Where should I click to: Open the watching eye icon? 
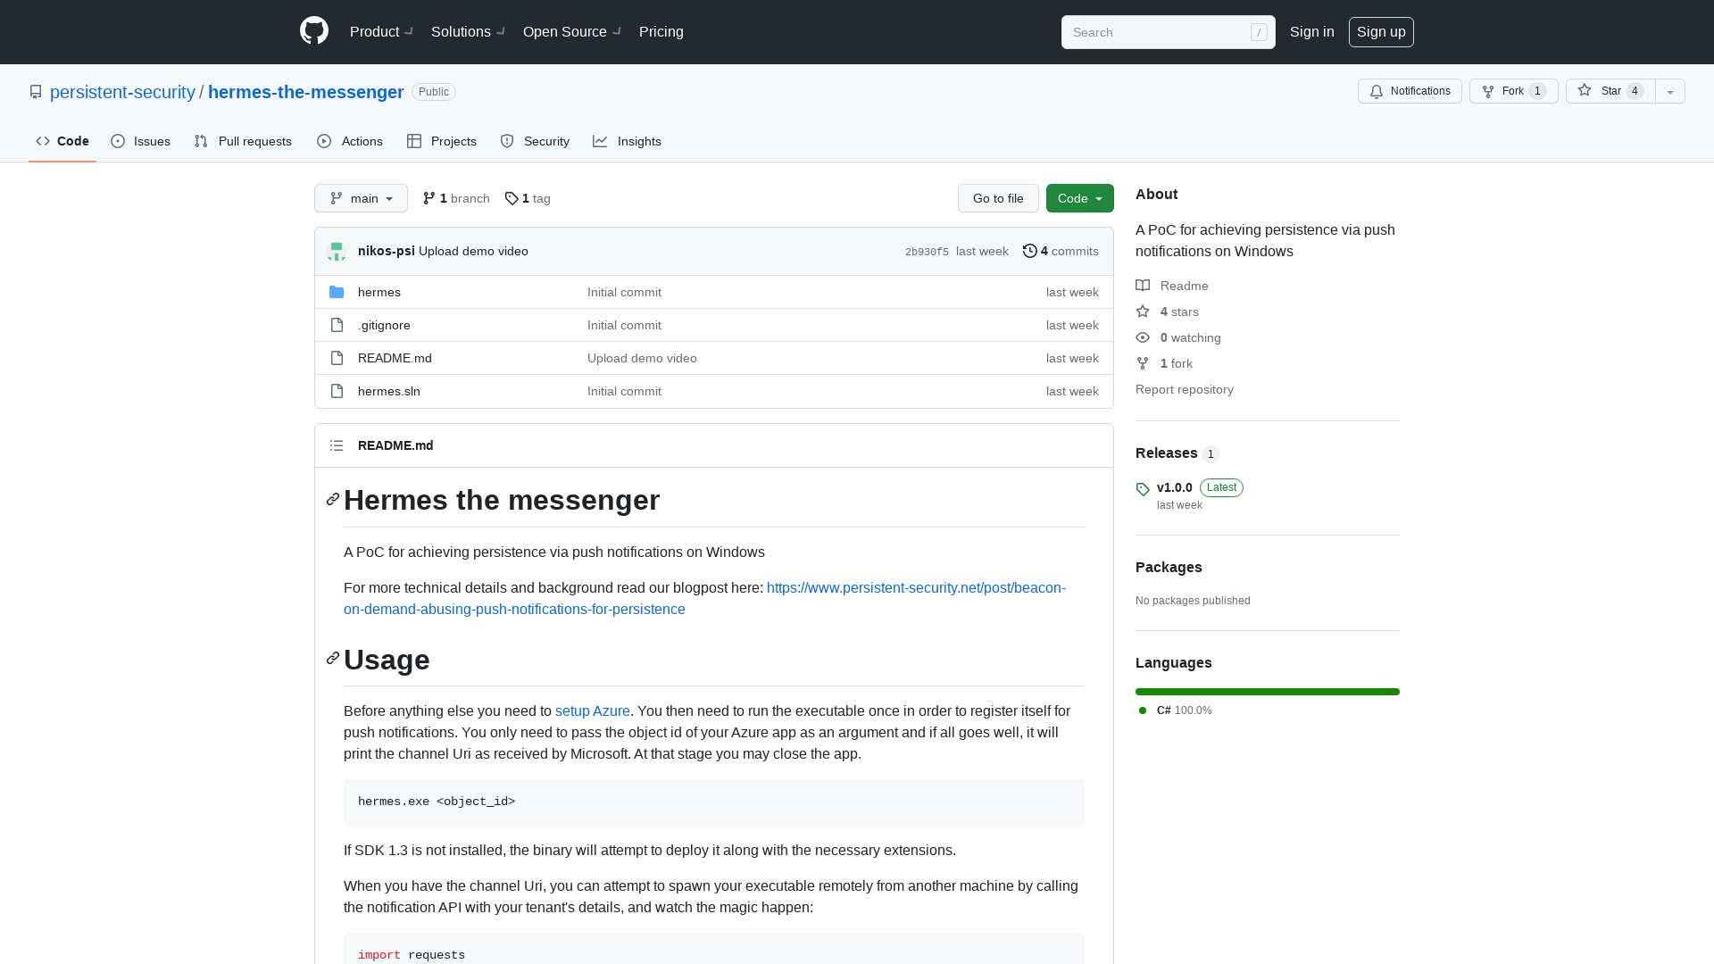click(1143, 337)
